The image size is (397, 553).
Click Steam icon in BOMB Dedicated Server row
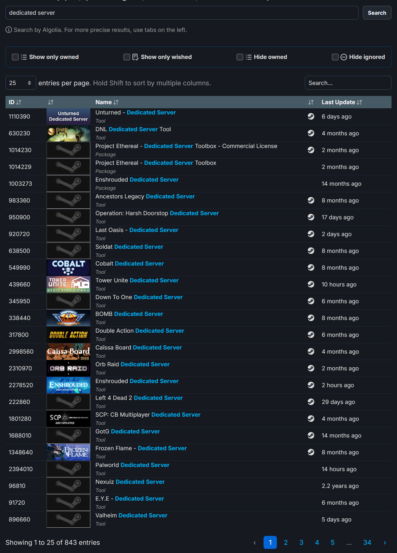[311, 318]
